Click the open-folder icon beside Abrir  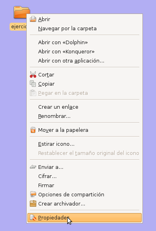33,19
